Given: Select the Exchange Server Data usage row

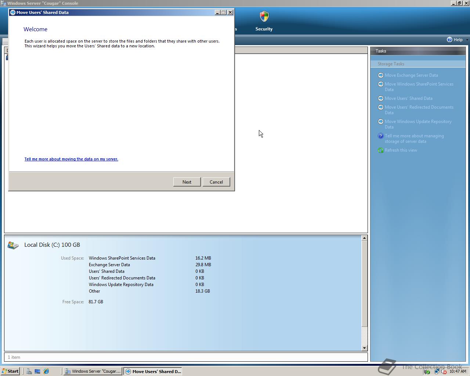Looking at the screenshot, I should pos(150,265).
